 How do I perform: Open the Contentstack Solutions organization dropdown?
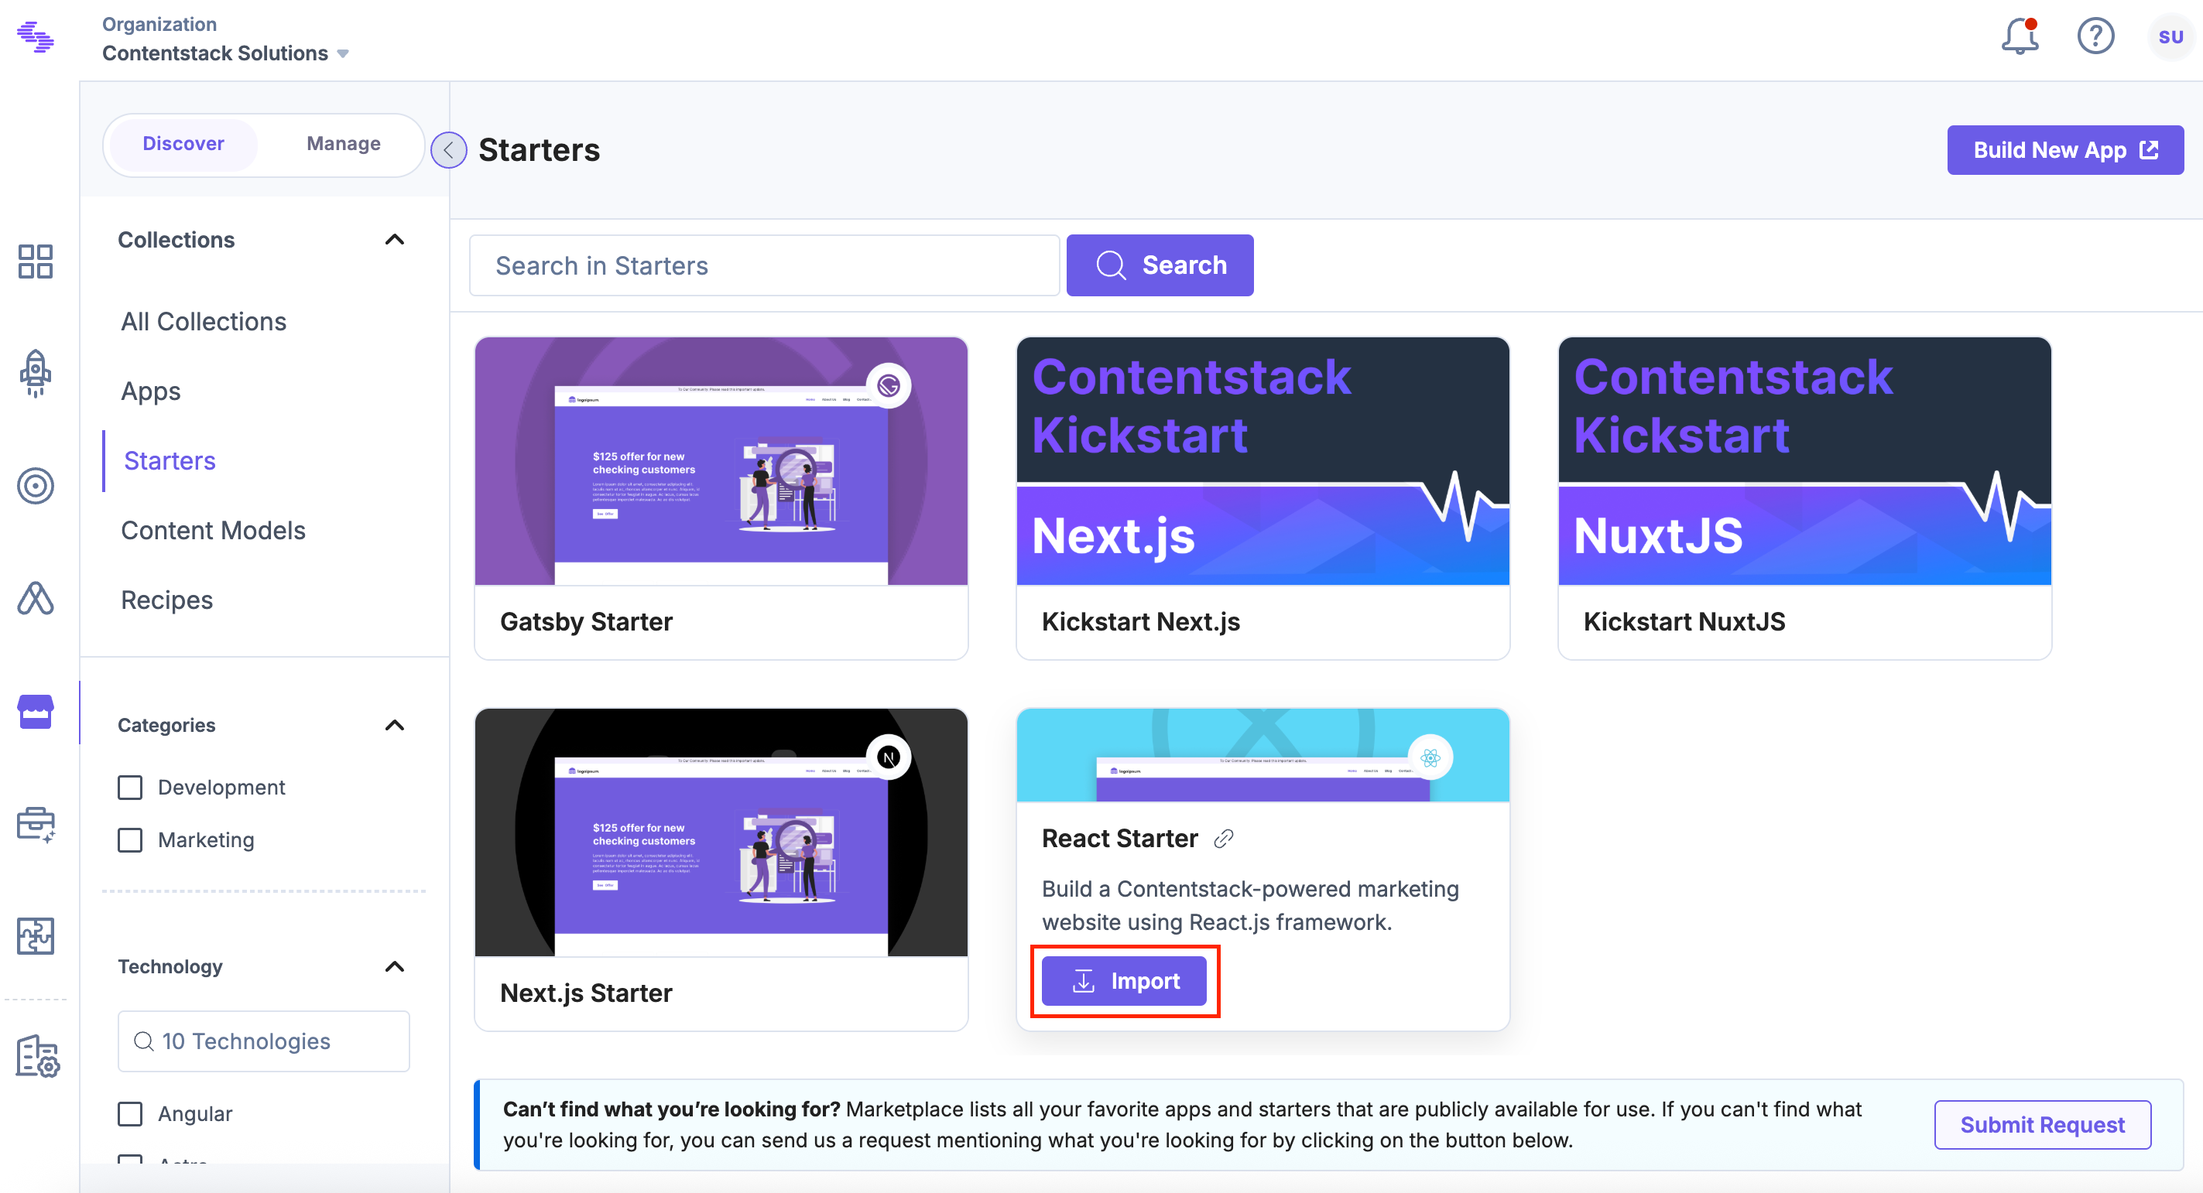click(226, 53)
